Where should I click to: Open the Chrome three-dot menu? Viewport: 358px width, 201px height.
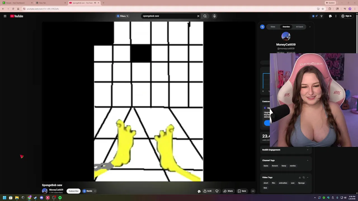click(x=355, y=9)
